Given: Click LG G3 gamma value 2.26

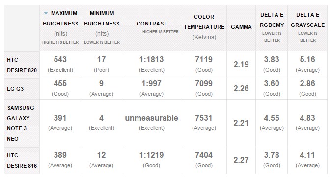Looking at the screenshot, I should tap(241, 88).
